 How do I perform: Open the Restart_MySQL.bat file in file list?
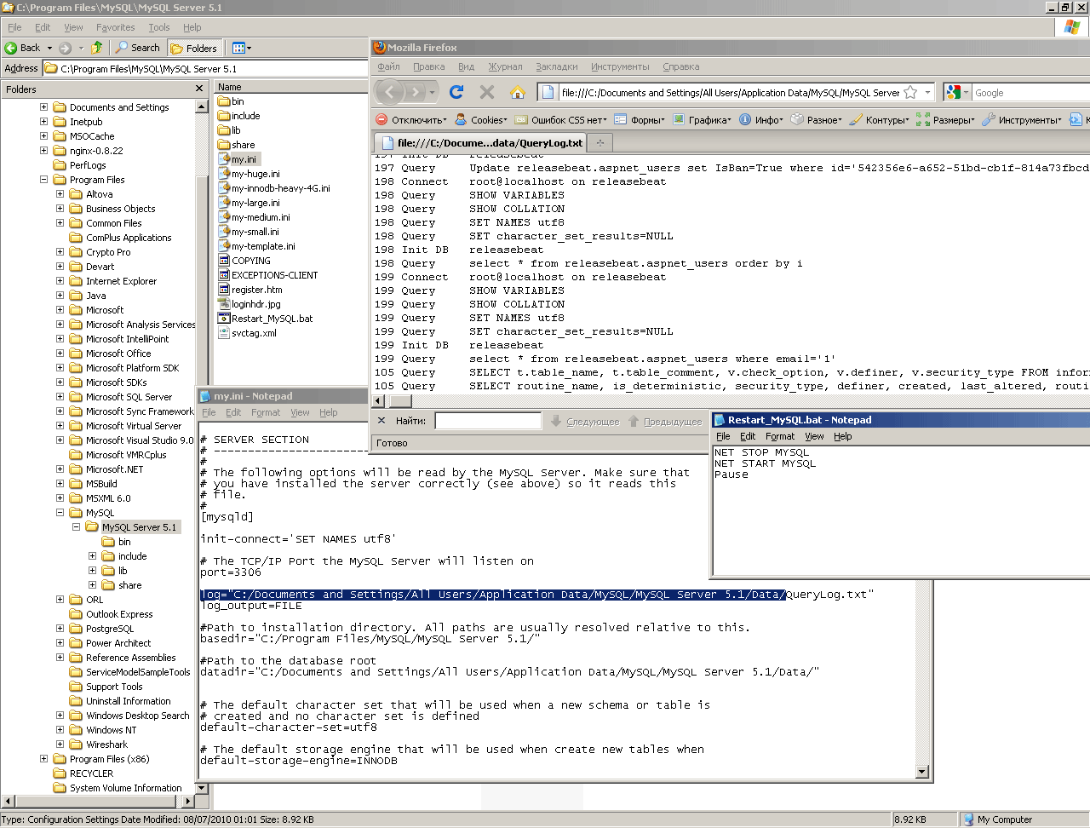click(x=271, y=319)
